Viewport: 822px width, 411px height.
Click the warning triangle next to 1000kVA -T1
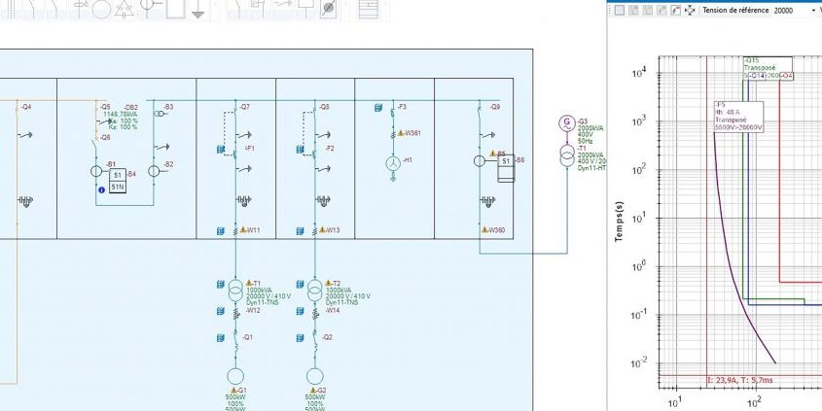point(250,283)
